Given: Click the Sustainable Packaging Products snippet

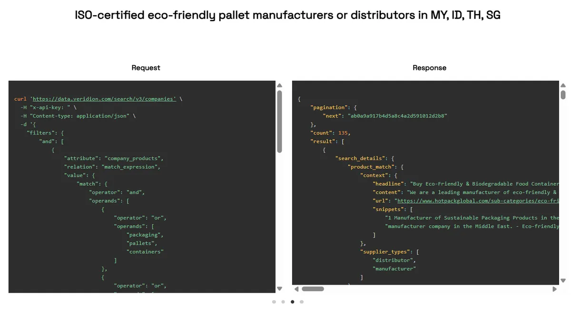Looking at the screenshot, I should [x=472, y=218].
